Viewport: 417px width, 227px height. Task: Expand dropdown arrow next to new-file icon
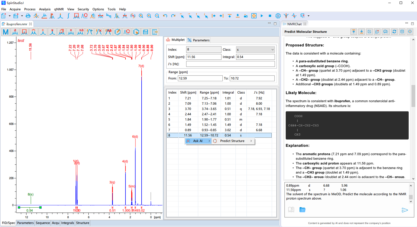click(x=10, y=16)
